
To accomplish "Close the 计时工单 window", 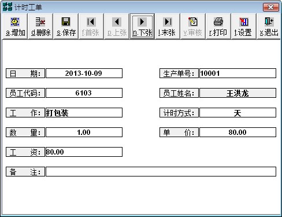I will pos(271,8).
